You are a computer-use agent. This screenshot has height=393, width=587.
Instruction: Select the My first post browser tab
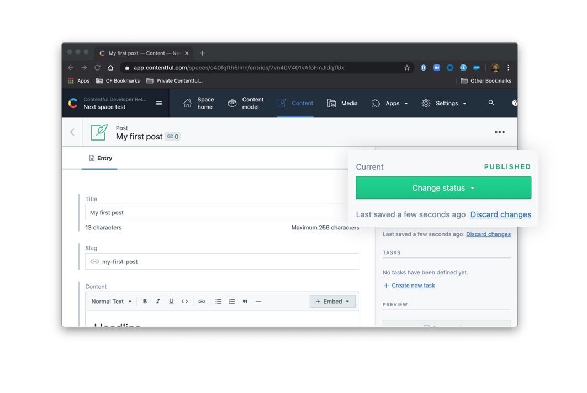click(143, 53)
